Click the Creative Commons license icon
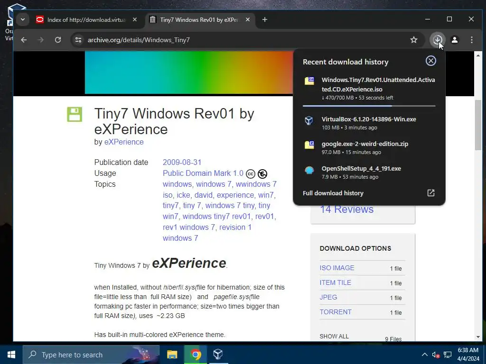 [251, 174]
